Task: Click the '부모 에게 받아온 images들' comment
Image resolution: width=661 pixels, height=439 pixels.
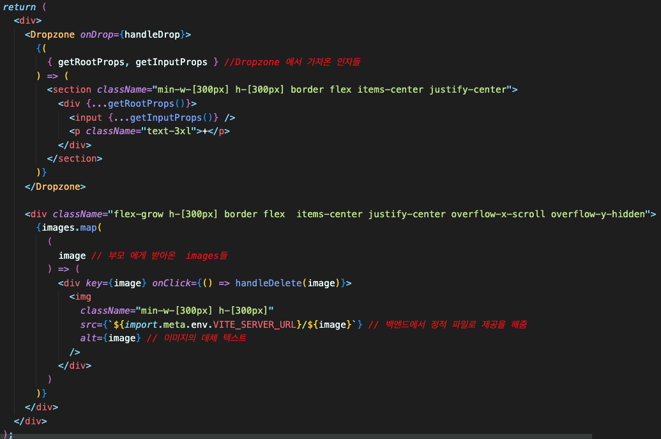Action: point(160,256)
